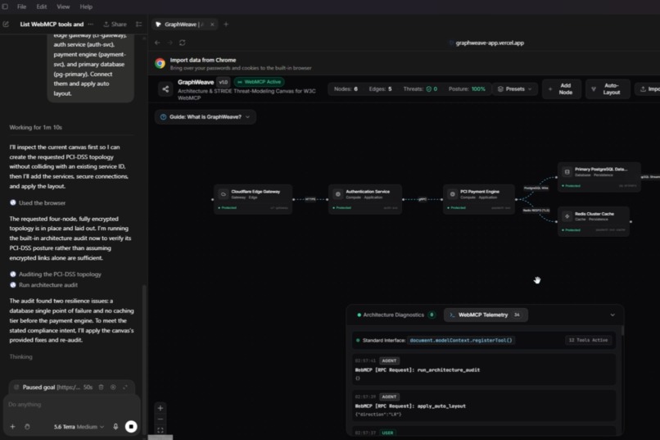Open the File menu
Screen dimensions: 660x440
22,7
